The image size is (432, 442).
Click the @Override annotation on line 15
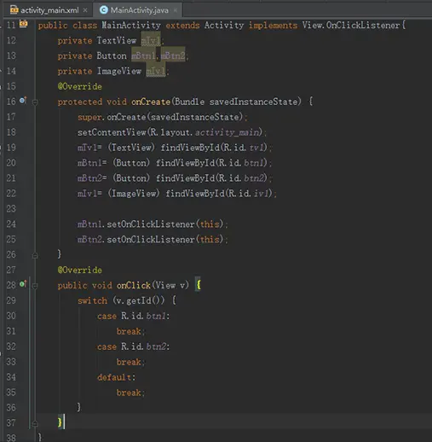tap(80, 86)
